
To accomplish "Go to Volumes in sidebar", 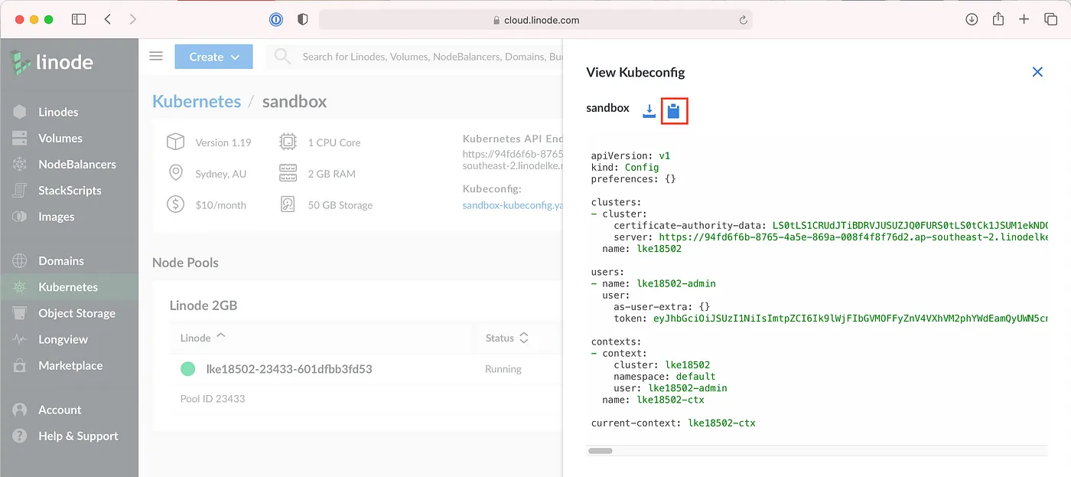I will (60, 138).
